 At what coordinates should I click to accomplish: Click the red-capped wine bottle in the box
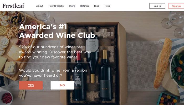[x=78, y=77]
